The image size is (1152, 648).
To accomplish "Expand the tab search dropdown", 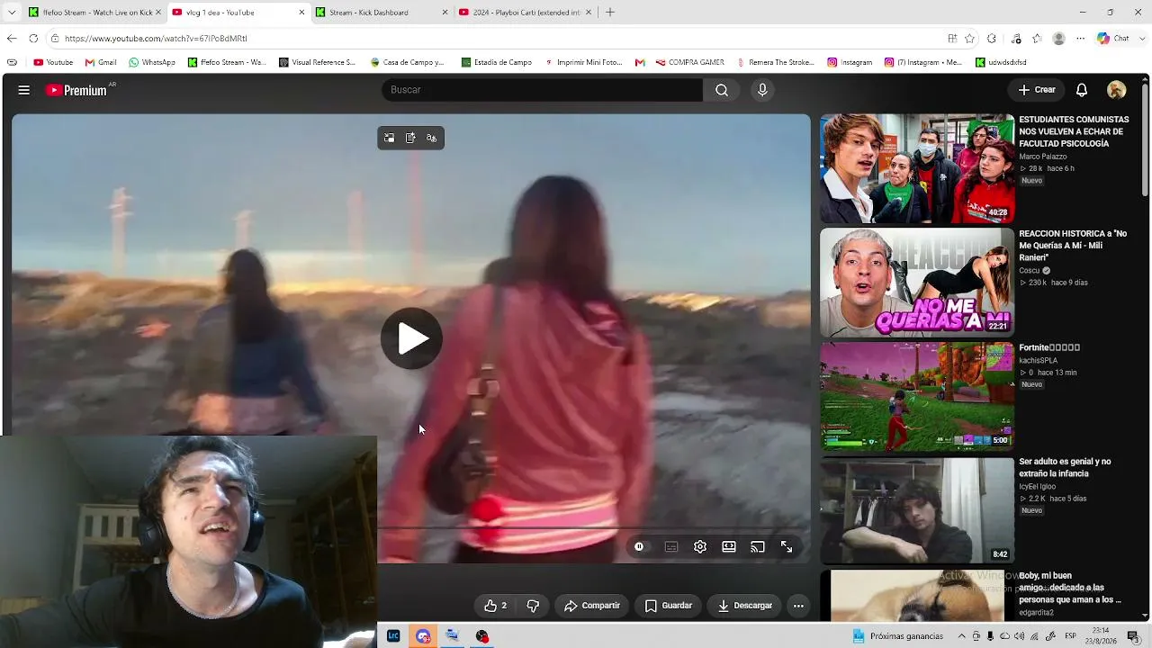I will tap(11, 13).
